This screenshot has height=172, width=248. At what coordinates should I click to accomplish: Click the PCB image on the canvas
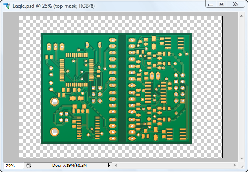(116, 88)
